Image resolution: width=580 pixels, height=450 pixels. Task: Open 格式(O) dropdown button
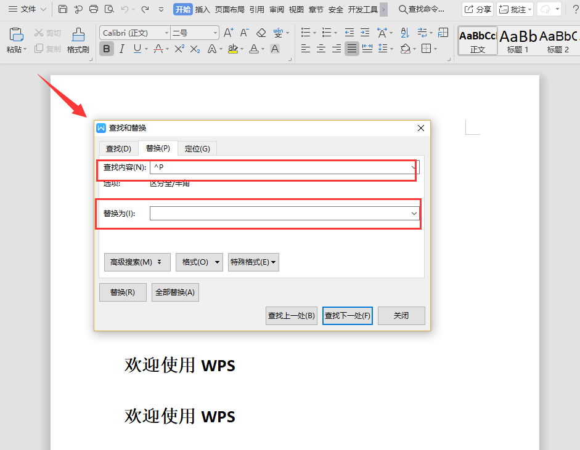[x=199, y=262]
